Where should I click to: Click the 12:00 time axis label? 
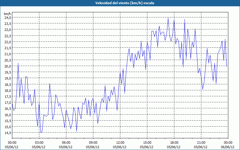(120, 143)
